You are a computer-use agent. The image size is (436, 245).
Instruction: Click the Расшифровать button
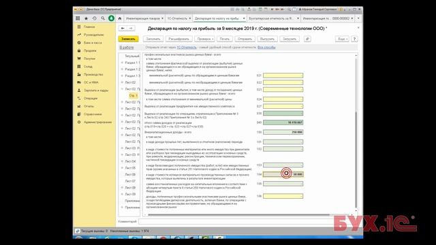(178, 39)
